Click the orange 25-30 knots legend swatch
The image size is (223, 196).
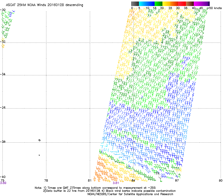click(174, 4)
